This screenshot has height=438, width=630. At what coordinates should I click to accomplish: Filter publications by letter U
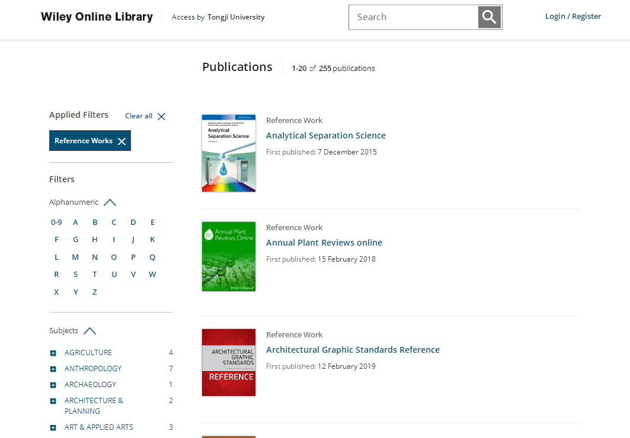114,275
